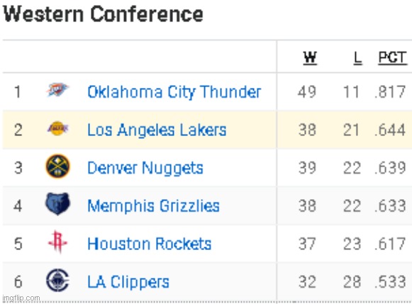Open the Los Angeles Lakers team link
This screenshot has width=412, height=304.
[x=157, y=130]
